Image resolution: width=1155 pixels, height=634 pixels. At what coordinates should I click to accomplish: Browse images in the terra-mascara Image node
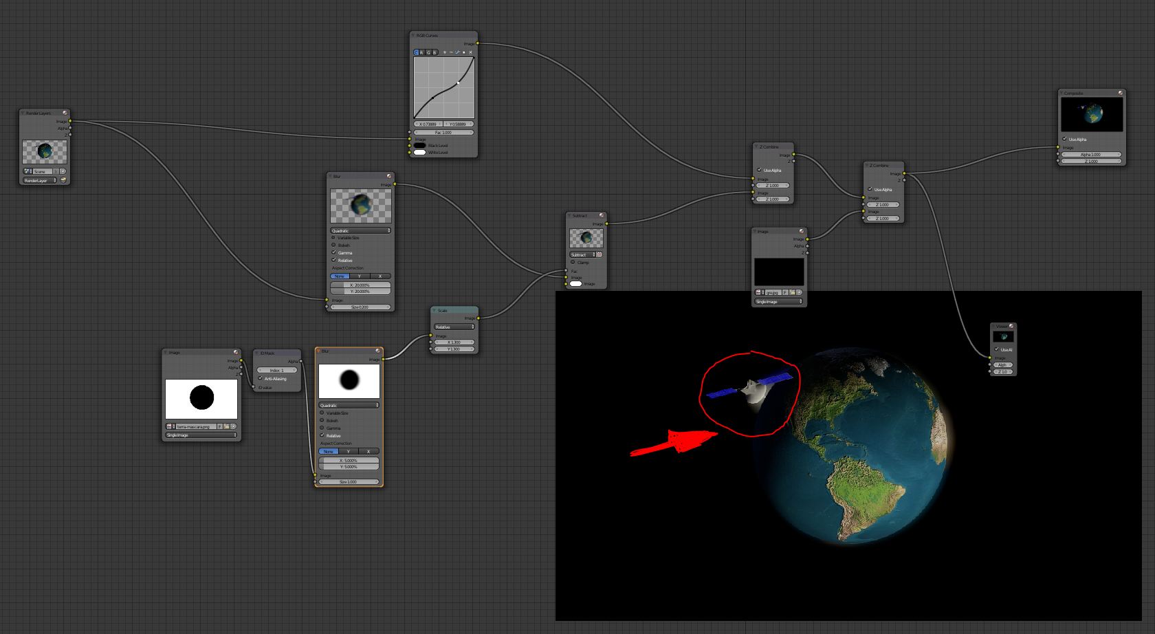click(170, 426)
